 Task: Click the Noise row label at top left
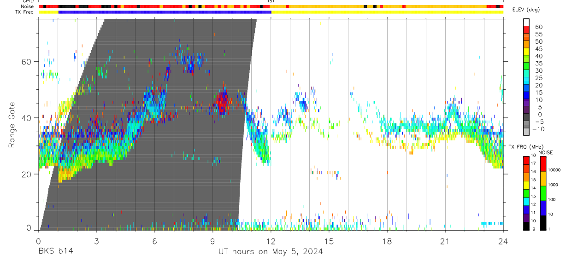point(28,6)
